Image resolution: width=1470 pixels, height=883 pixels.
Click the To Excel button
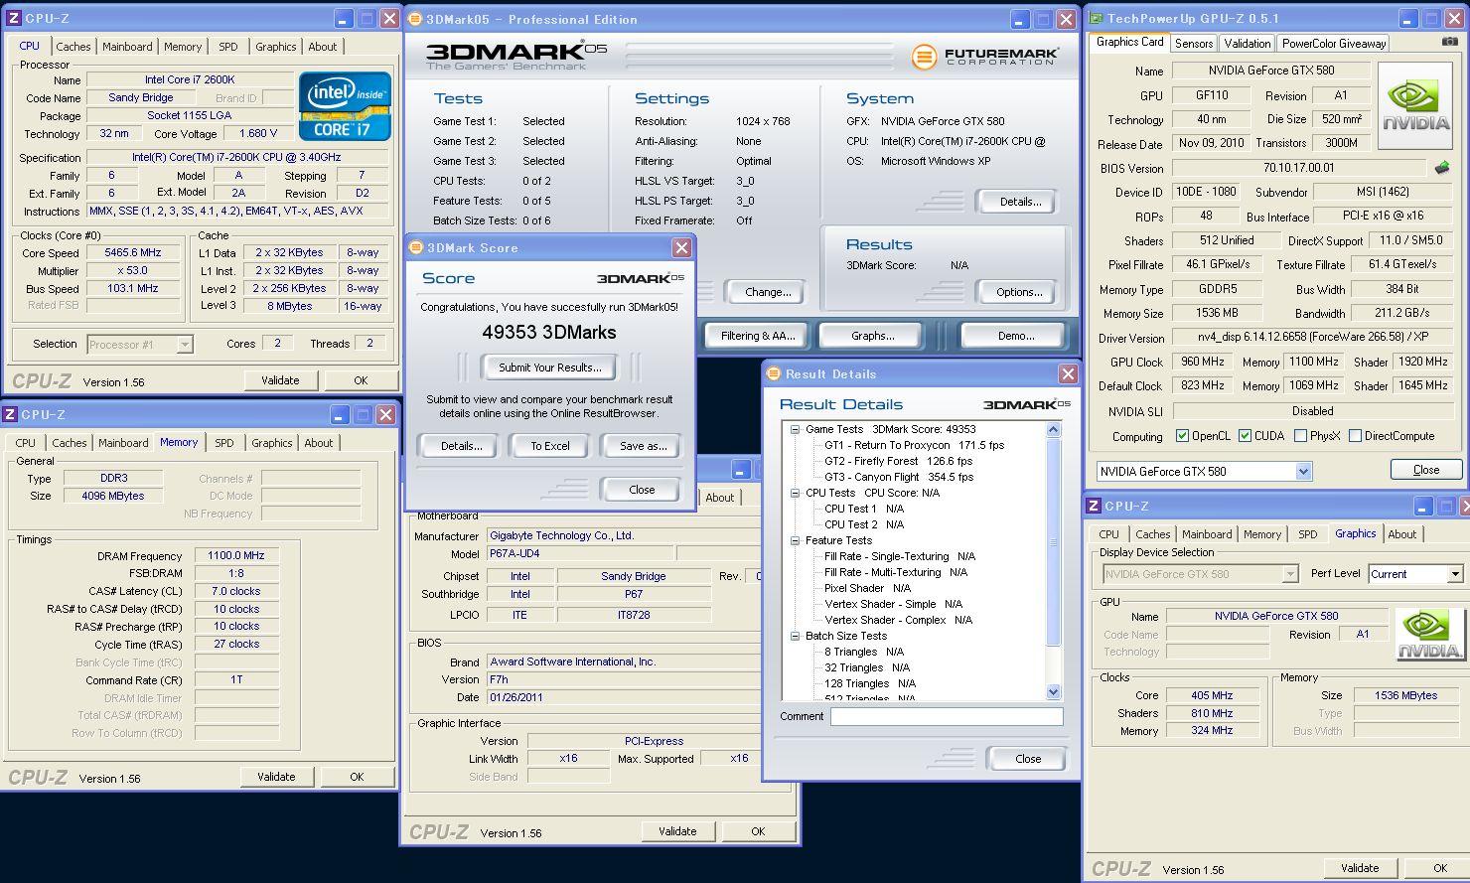[x=549, y=446]
